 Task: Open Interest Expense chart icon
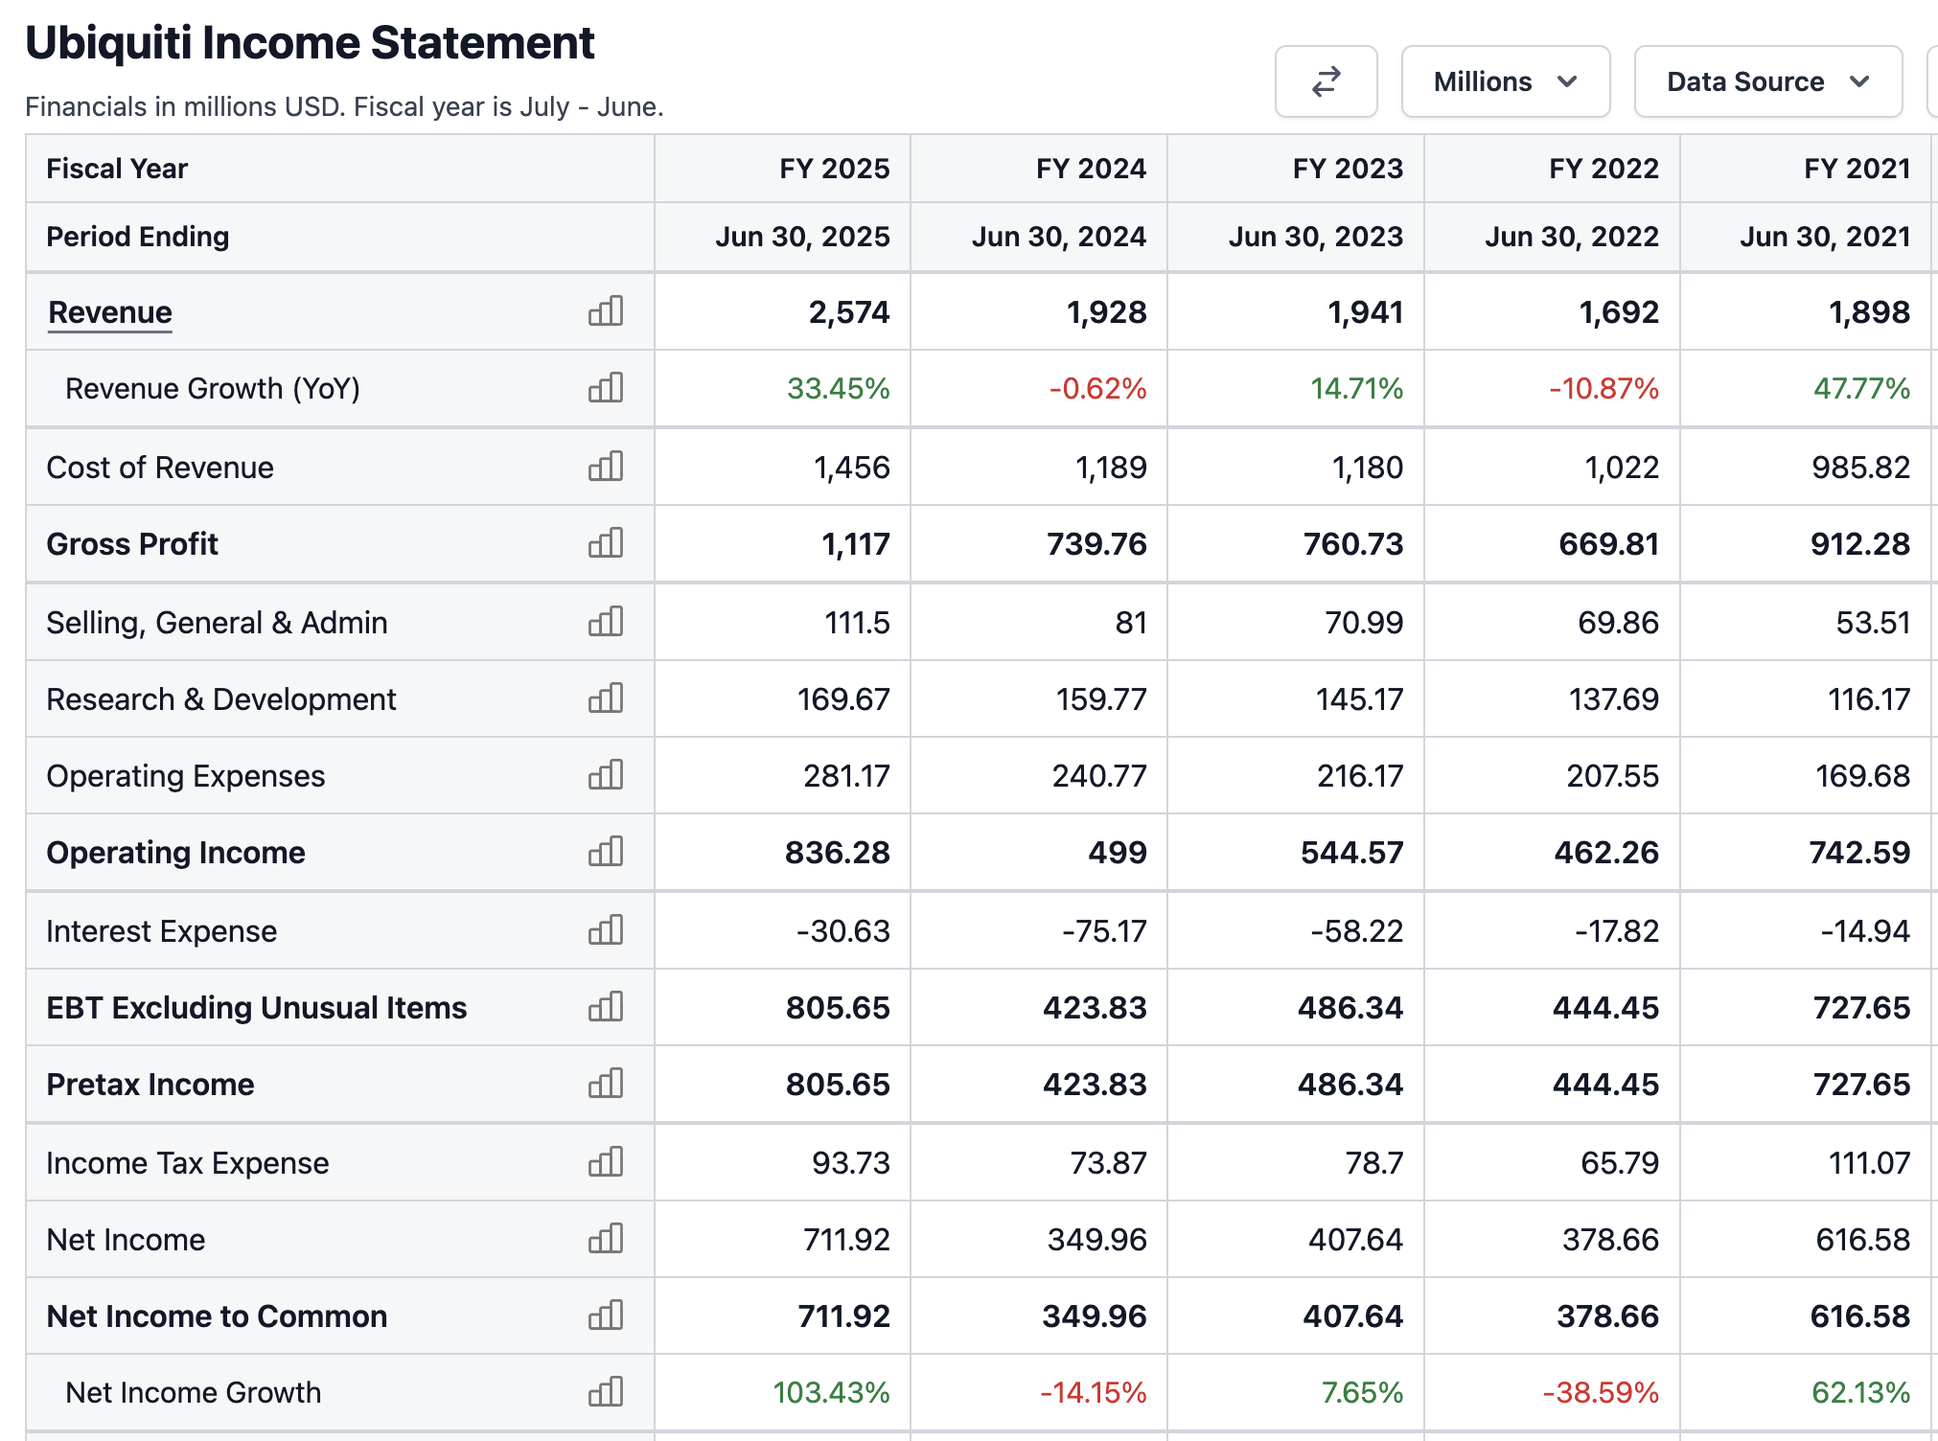606,930
